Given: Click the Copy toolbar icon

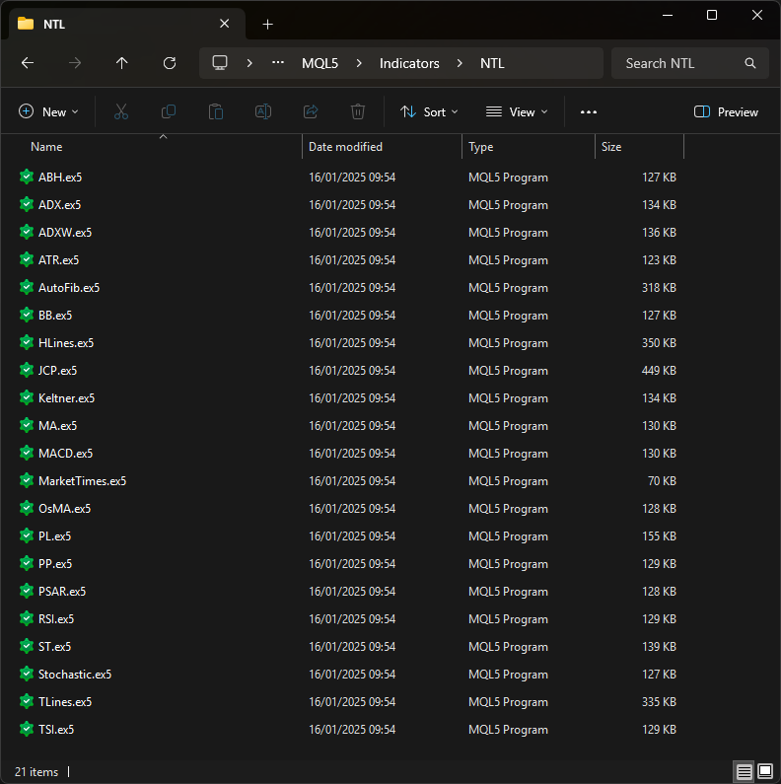Looking at the screenshot, I should coord(169,111).
